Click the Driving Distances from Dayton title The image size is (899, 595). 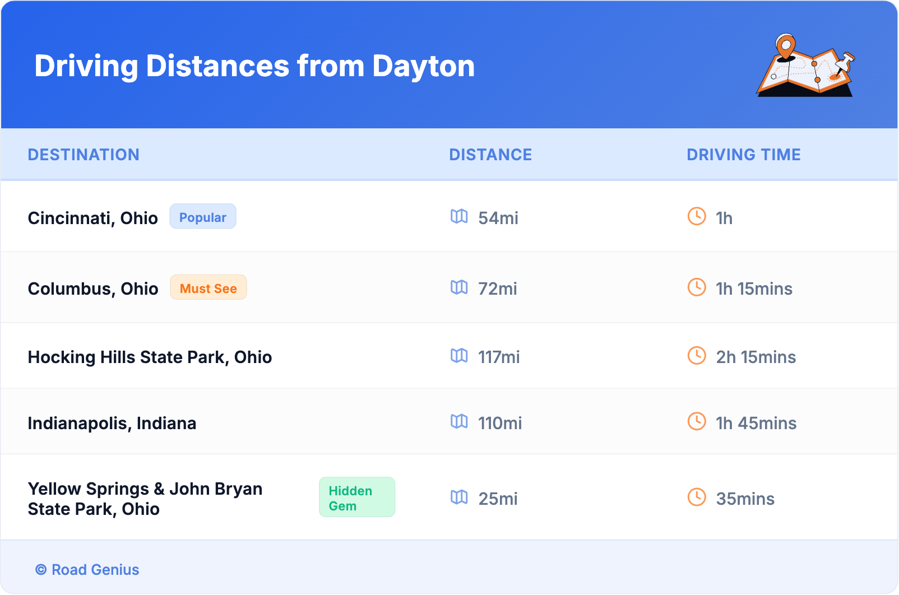tap(254, 66)
